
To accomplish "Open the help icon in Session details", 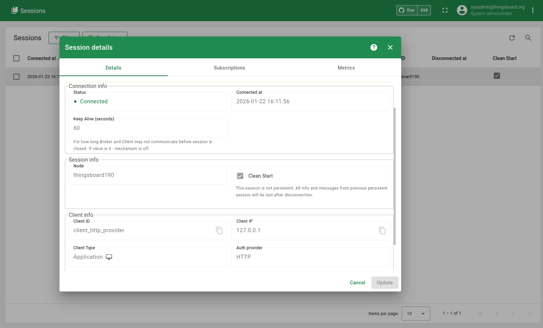I will [374, 47].
